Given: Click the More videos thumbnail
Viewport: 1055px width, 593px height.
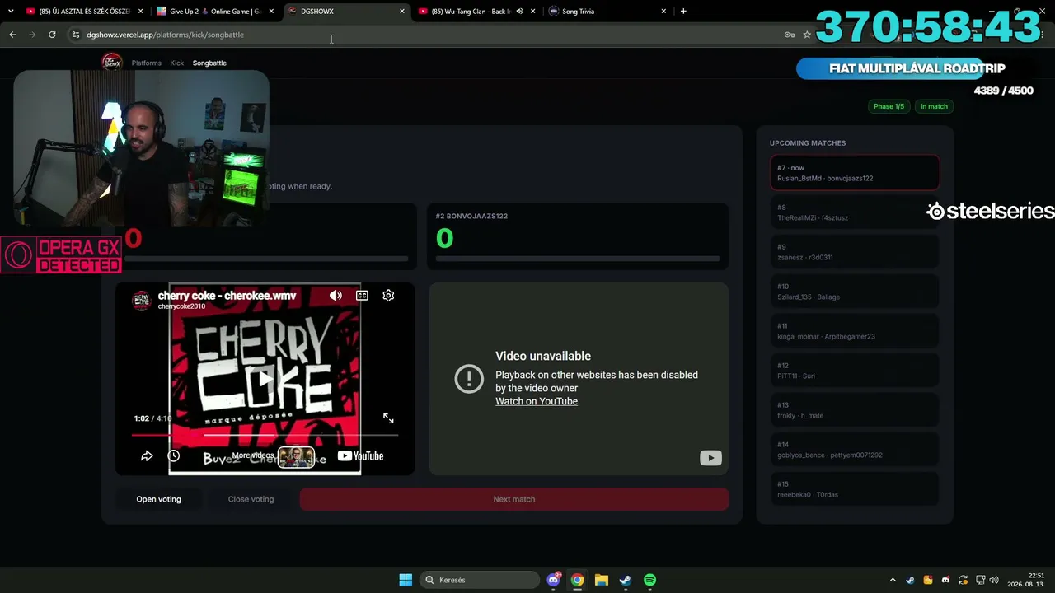Looking at the screenshot, I should click(x=296, y=456).
